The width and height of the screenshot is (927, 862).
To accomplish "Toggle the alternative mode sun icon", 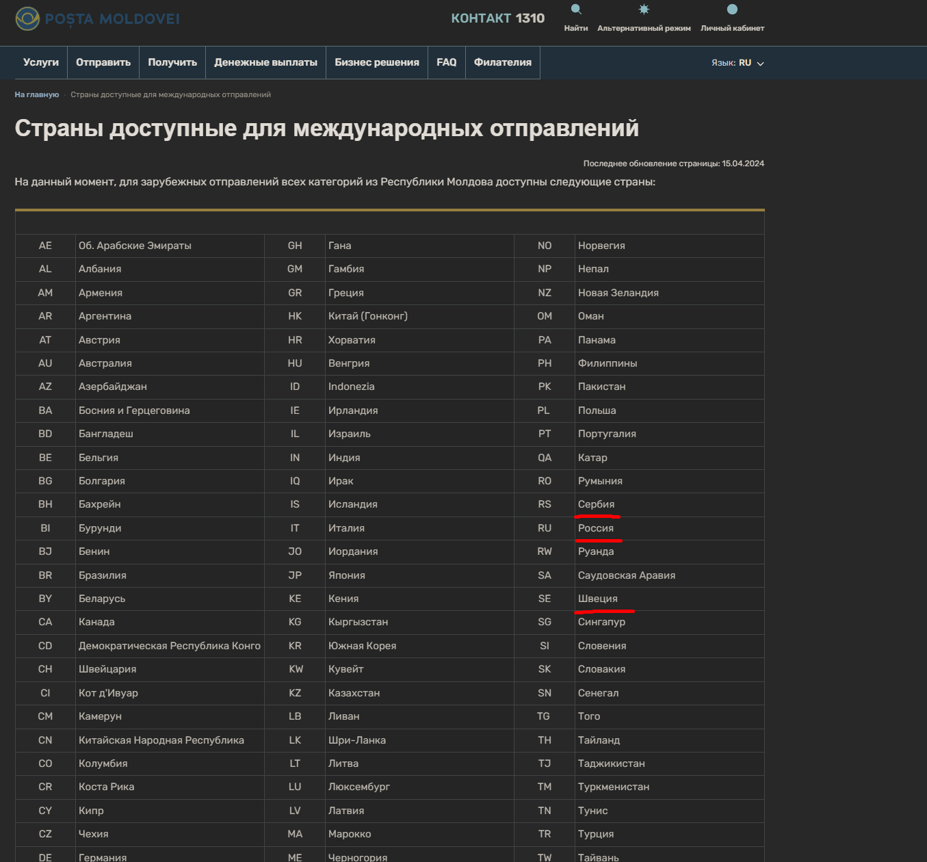I will click(644, 10).
